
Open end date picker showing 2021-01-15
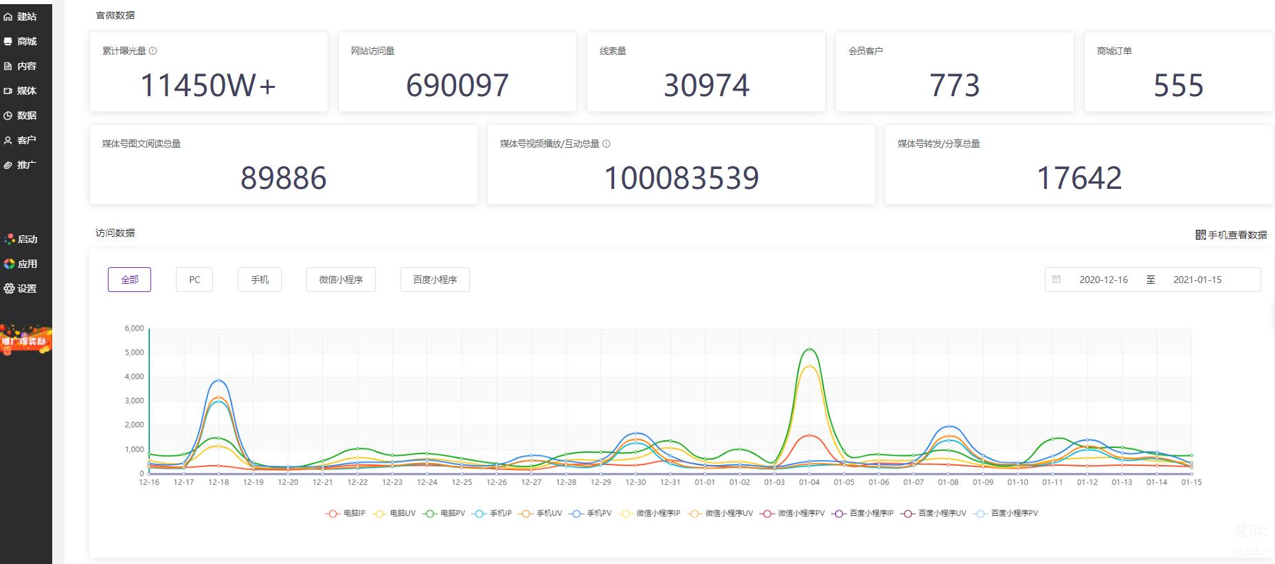[1197, 280]
